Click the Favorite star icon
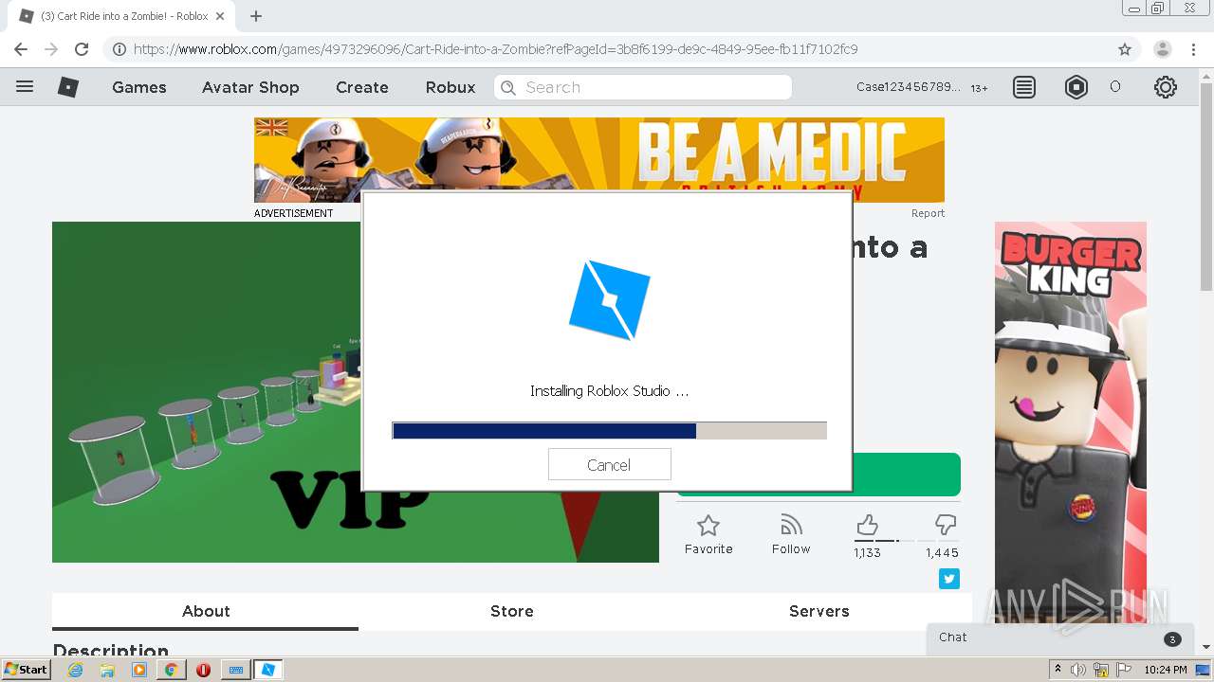This screenshot has width=1214, height=682. pyautogui.click(x=708, y=526)
